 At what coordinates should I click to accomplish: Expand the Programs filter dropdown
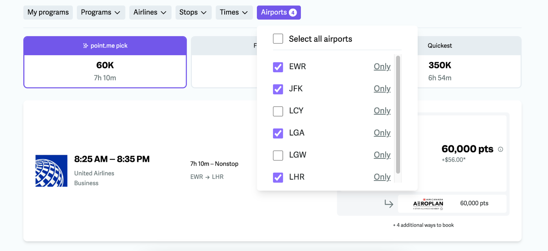point(101,13)
